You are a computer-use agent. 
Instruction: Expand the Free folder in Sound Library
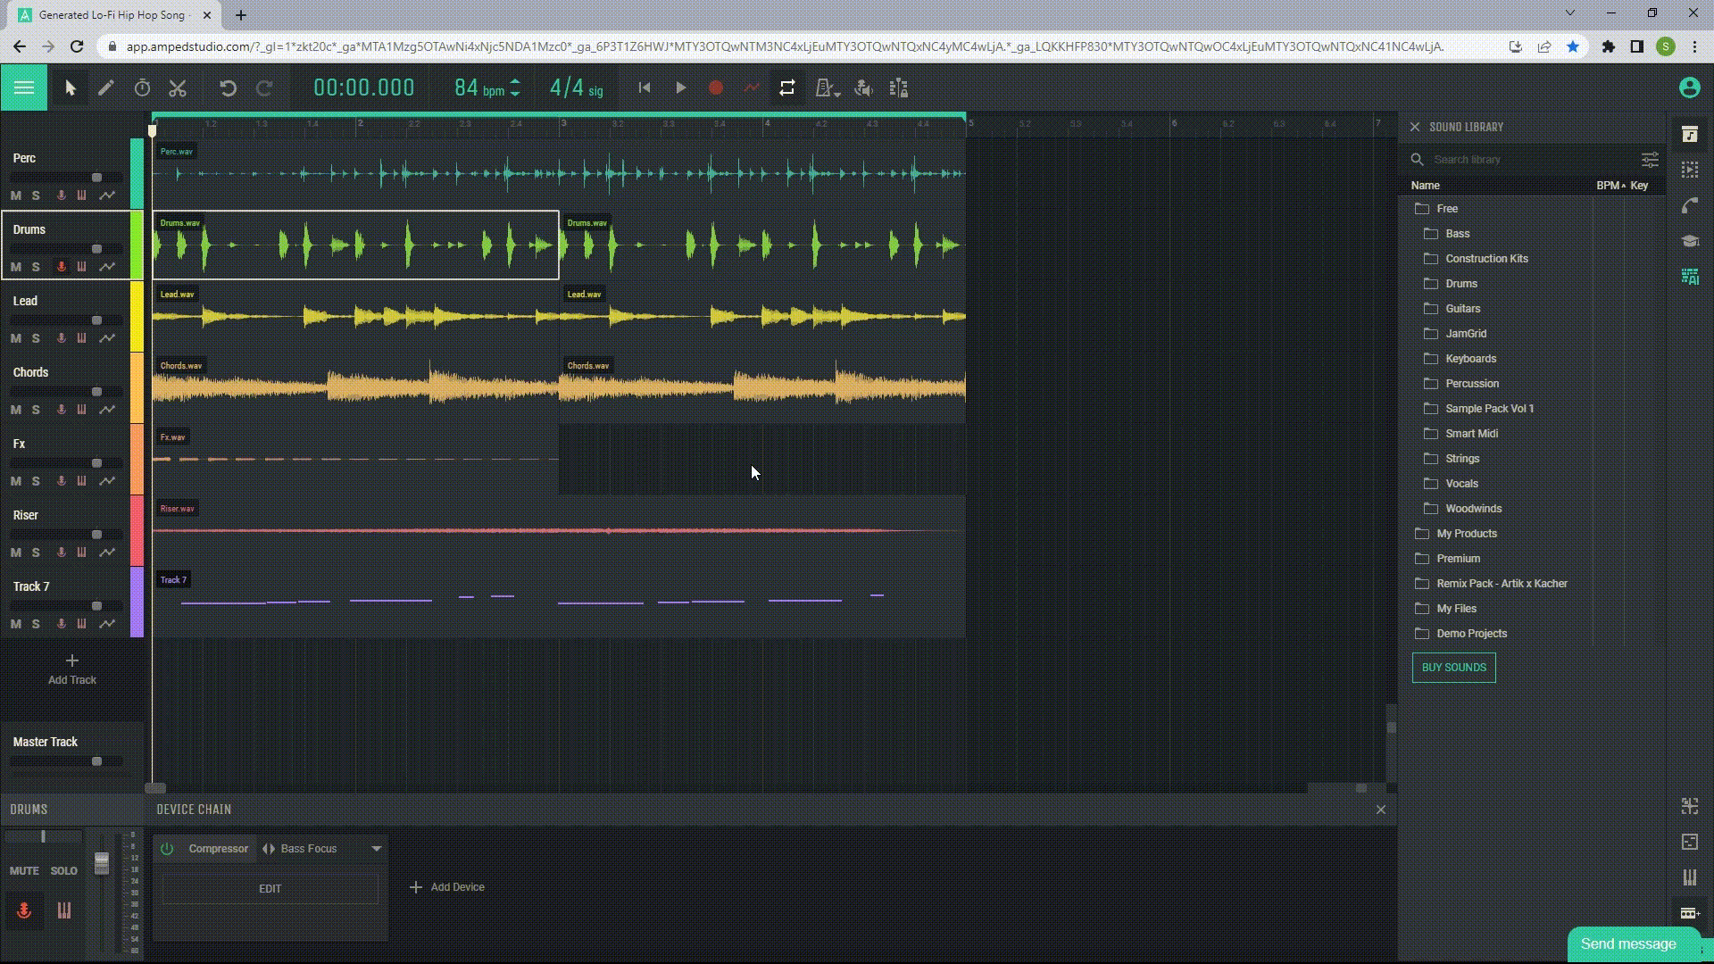(x=1447, y=208)
